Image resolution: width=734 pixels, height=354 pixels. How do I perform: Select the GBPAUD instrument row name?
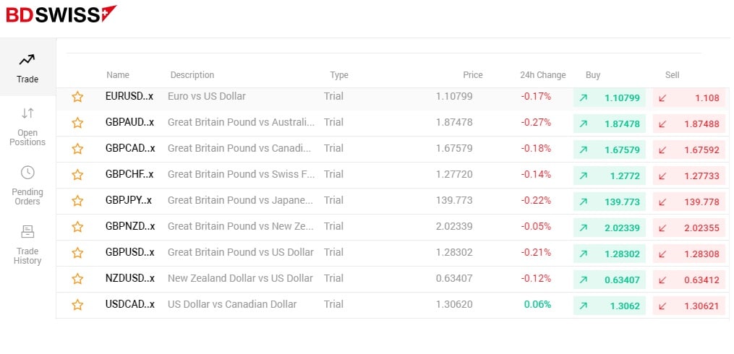point(129,123)
